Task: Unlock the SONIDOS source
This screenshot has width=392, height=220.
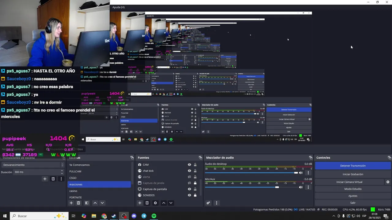Action: [x=195, y=195]
